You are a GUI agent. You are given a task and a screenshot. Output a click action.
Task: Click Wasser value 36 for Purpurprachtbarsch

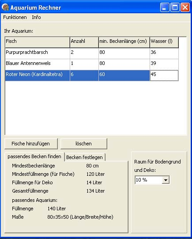click(164, 53)
